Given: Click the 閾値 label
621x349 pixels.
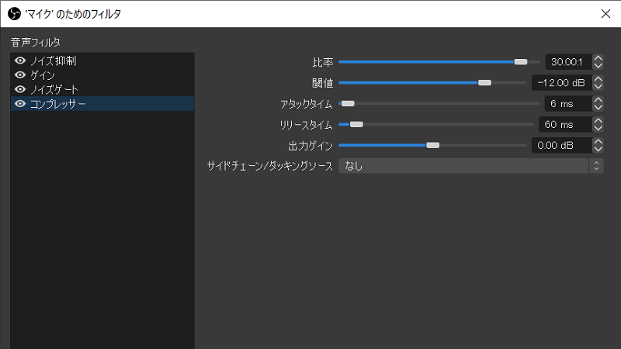Looking at the screenshot, I should pyautogui.click(x=323, y=83).
